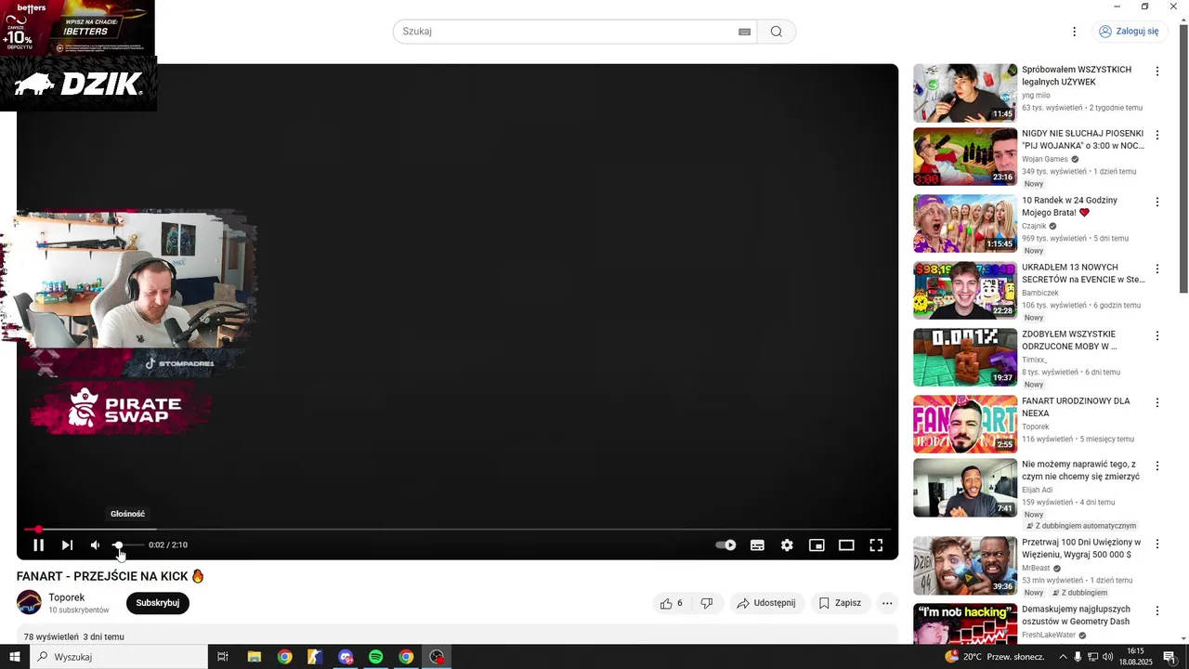Image resolution: width=1189 pixels, height=669 pixels.
Task: Open the microphone tray icon
Action: (1078, 657)
